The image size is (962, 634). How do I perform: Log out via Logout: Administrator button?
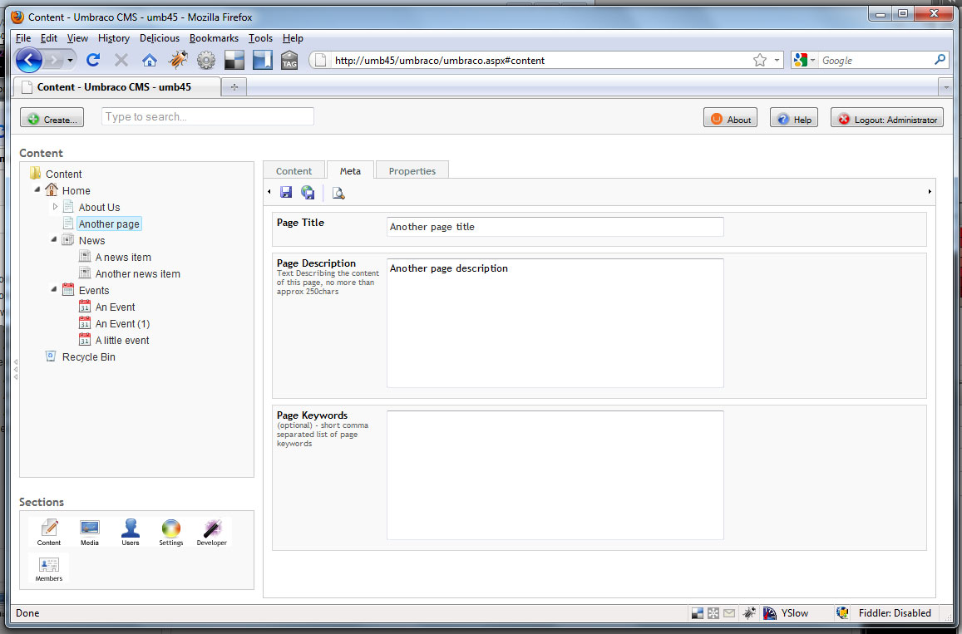click(887, 119)
